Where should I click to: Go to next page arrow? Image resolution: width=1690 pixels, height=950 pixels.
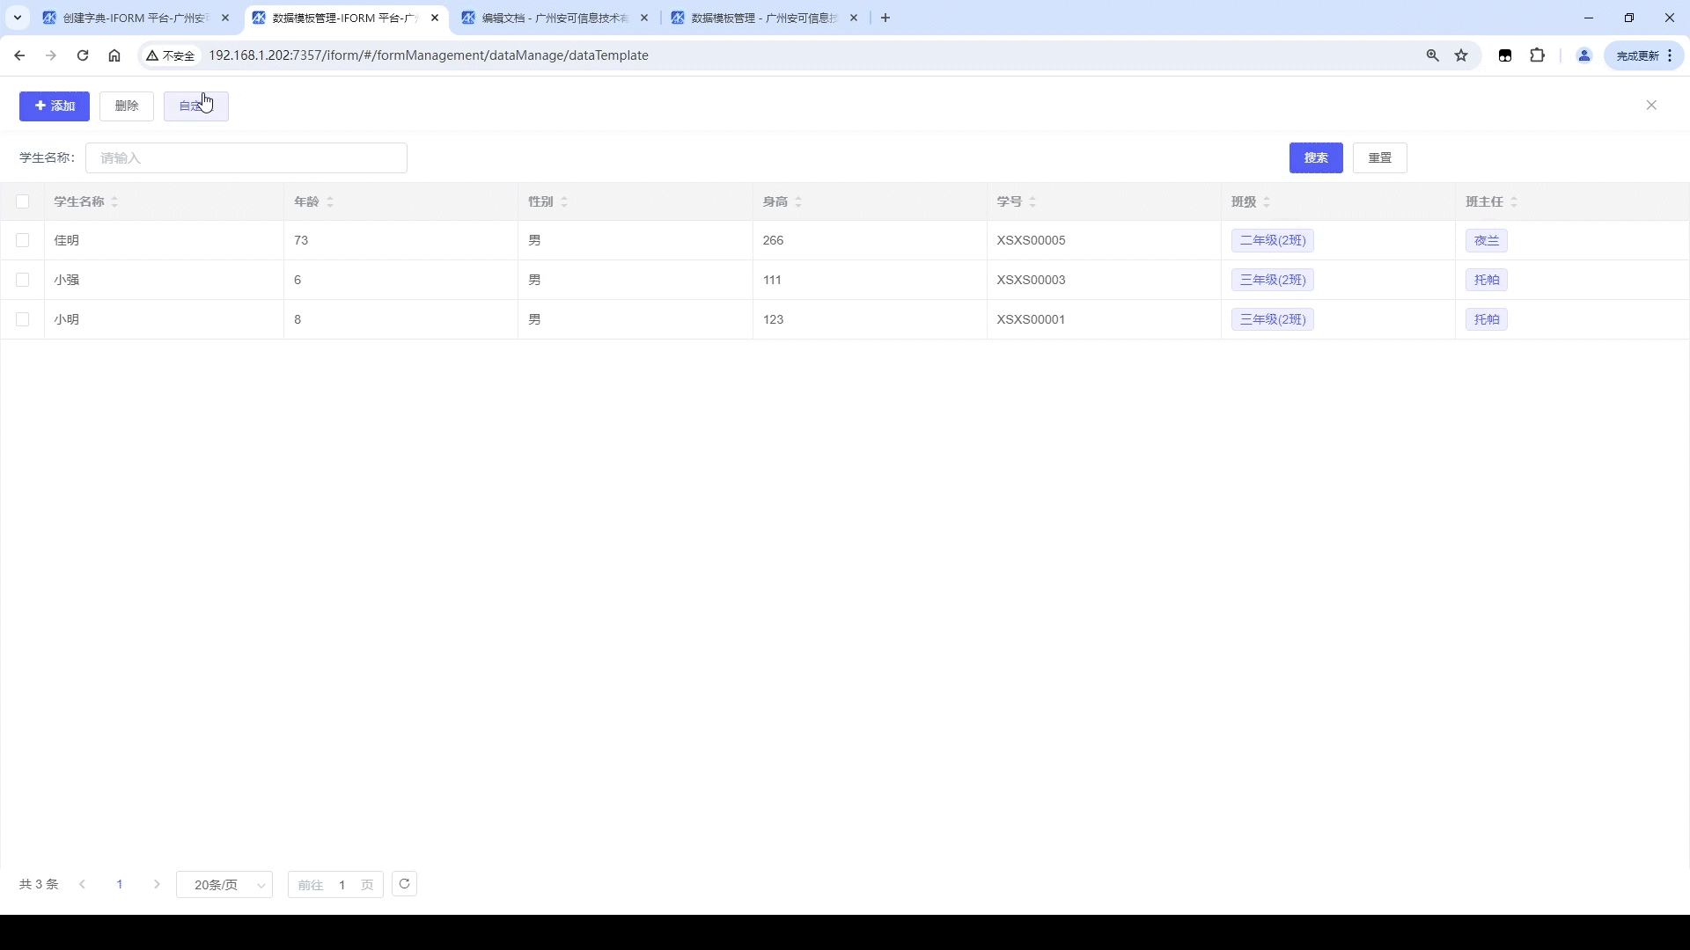point(157,885)
